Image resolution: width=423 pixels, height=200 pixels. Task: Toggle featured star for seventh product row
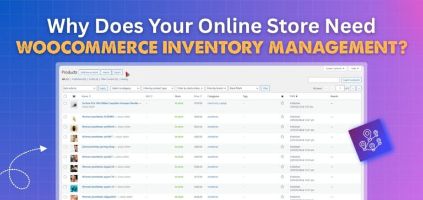coord(282,166)
